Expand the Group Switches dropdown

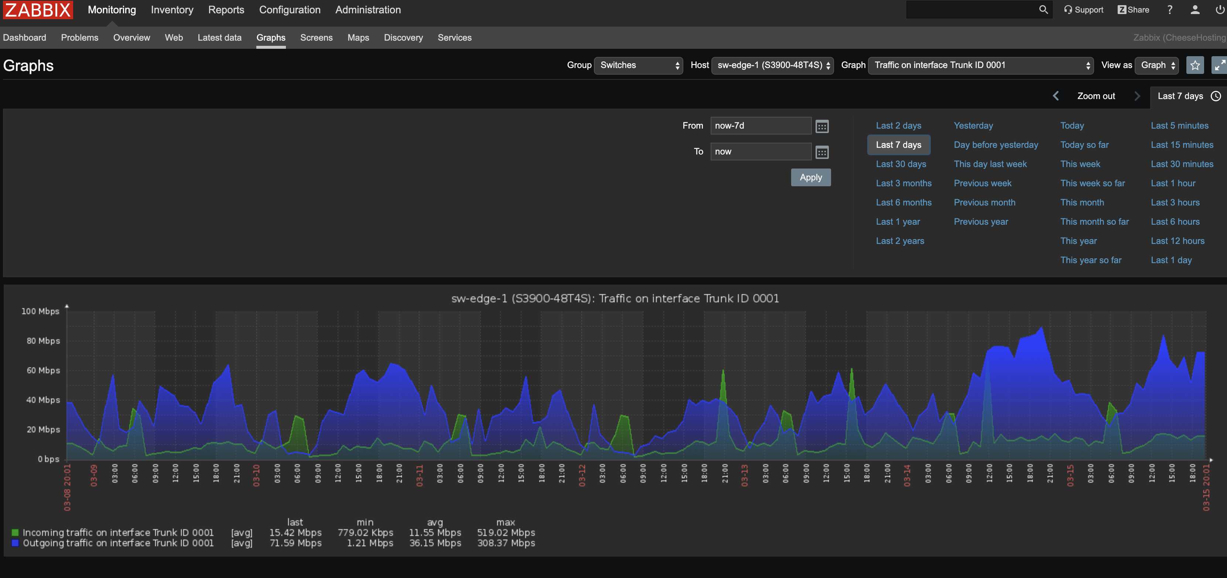[x=638, y=65]
